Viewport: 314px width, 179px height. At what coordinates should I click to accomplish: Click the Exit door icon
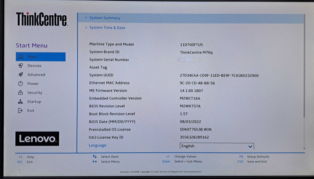click(x=20, y=110)
